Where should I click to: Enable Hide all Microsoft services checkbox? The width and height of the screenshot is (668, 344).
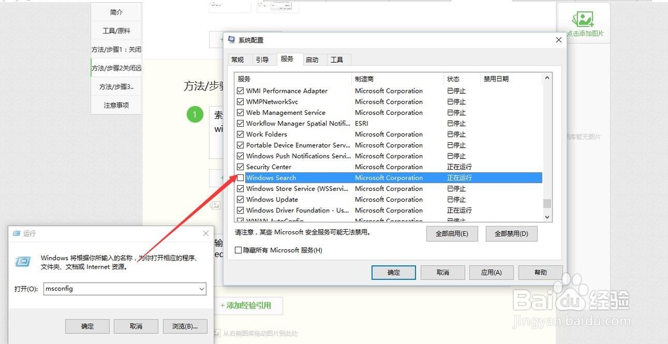238,250
